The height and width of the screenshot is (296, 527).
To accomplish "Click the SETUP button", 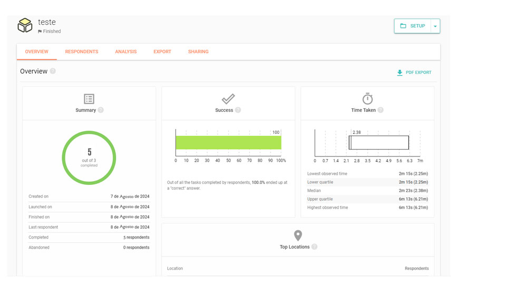I will (413, 26).
